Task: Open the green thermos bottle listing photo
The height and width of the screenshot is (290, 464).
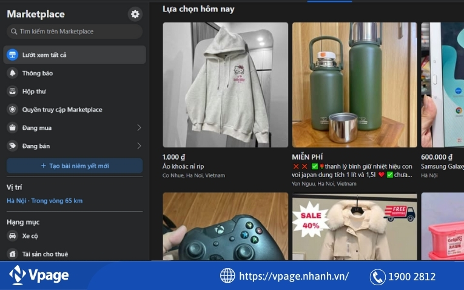Action: point(354,85)
